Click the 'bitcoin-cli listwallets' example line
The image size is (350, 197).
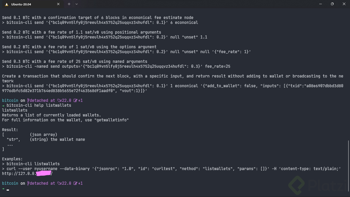tap(33, 164)
